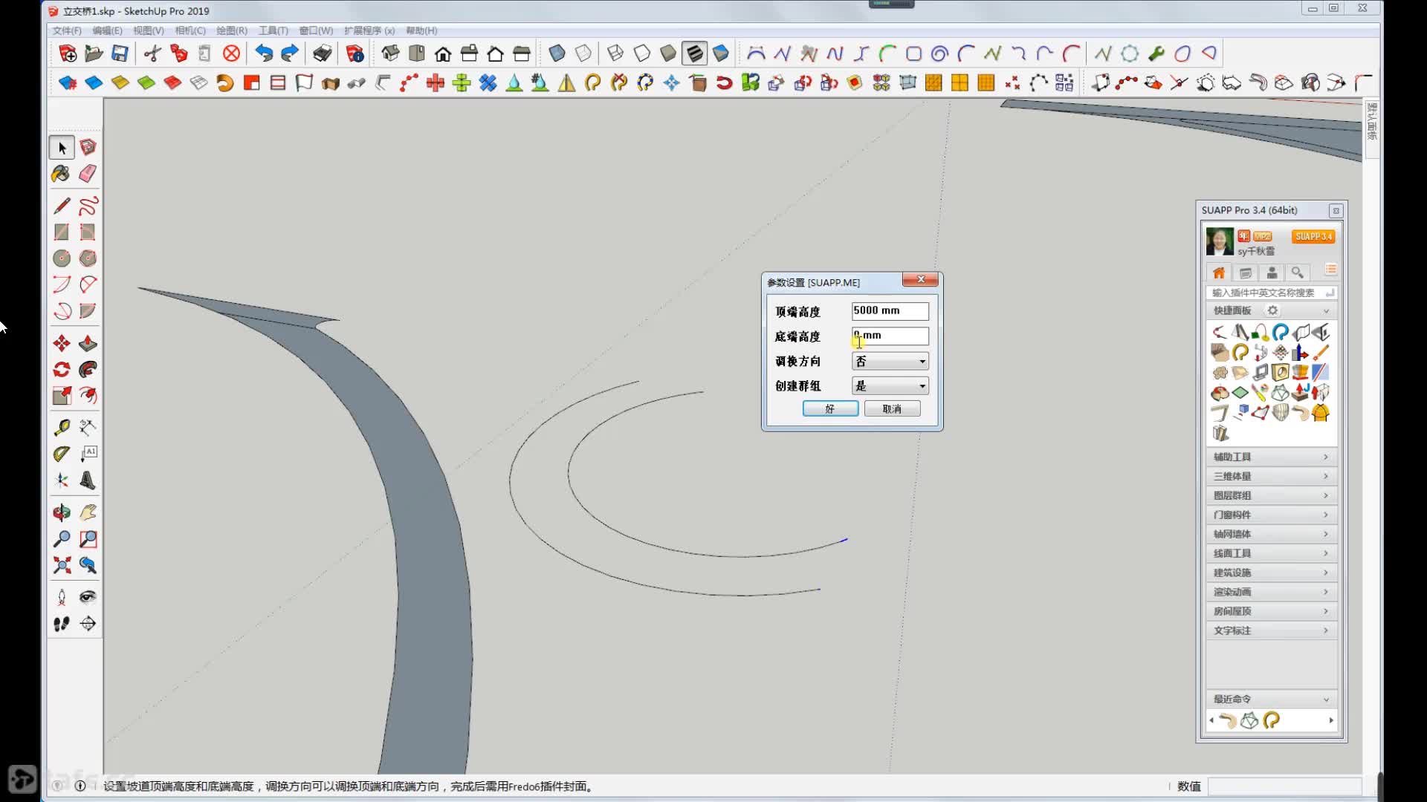Switch to Front view house icon
Screen dimensions: 1427x802
(x=443, y=53)
